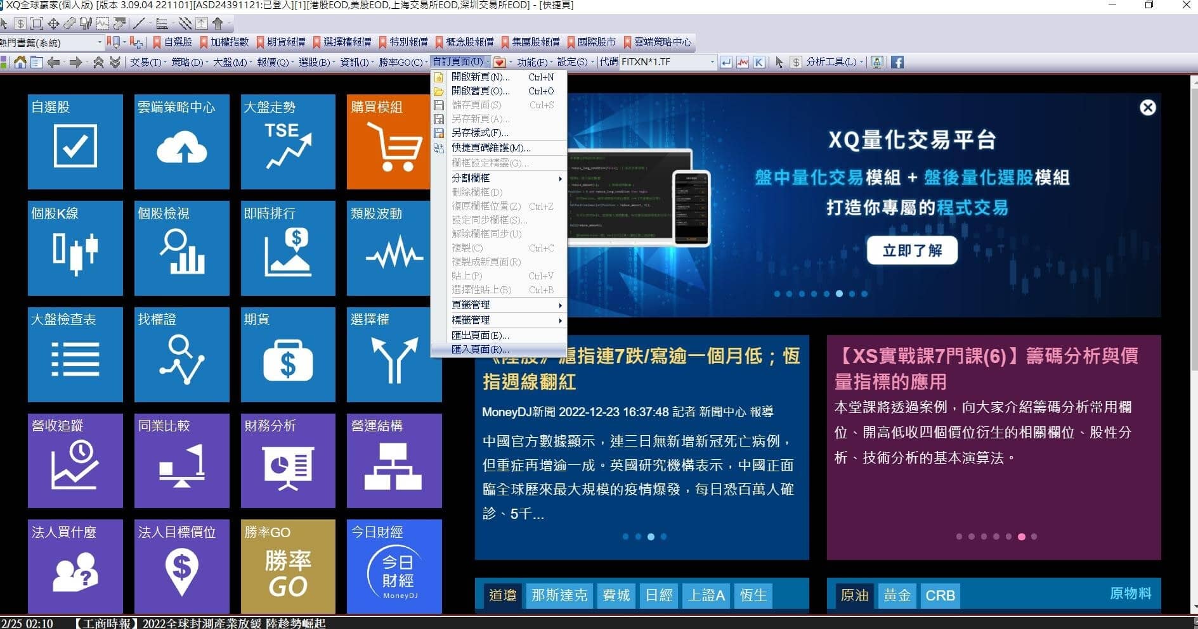
Task: Close the XQ量化交易平台 banner
Action: point(1147,108)
